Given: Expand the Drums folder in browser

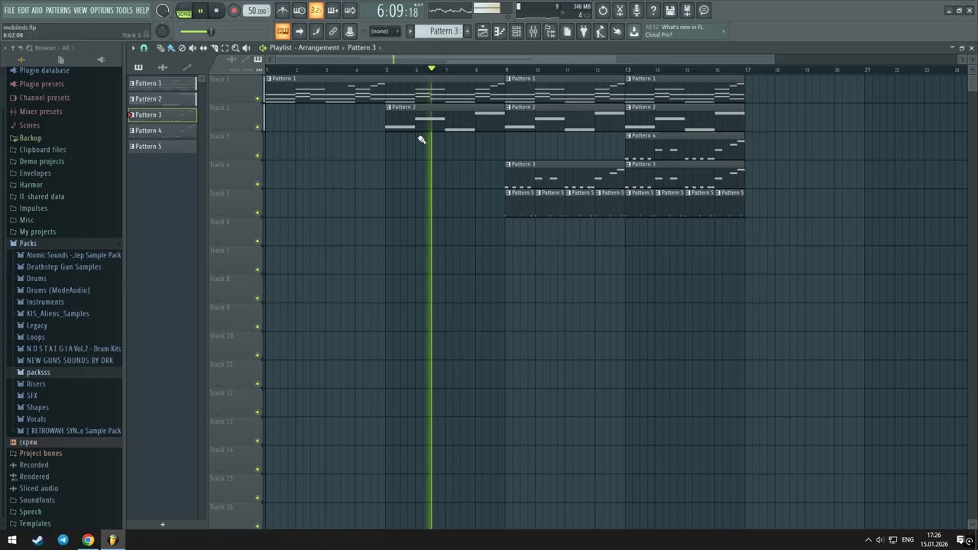Looking at the screenshot, I should coord(36,278).
